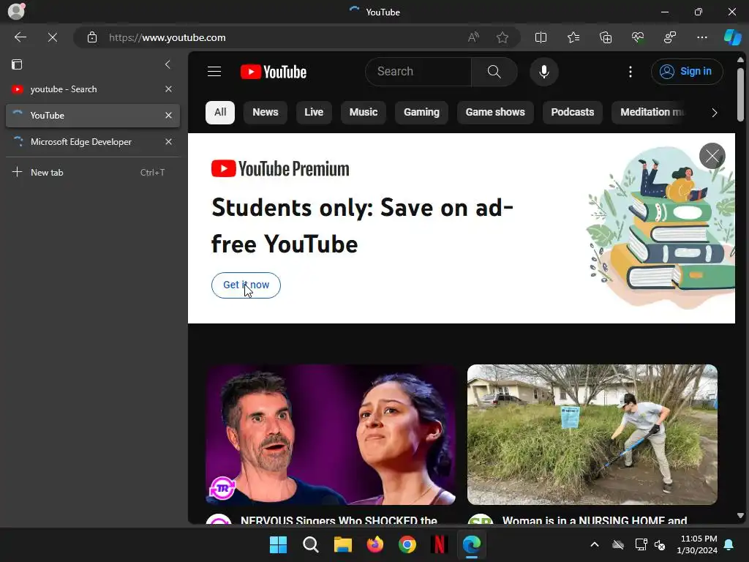Click the Sign in button

687,72
